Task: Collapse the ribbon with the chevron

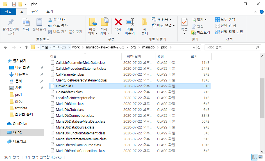Action: point(255,12)
